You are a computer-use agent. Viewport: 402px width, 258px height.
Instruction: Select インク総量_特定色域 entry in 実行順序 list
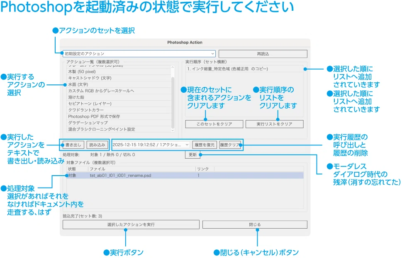tap(244, 69)
